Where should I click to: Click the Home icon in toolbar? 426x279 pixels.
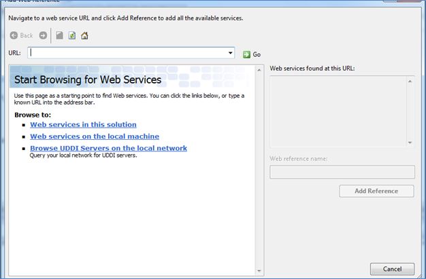[84, 35]
